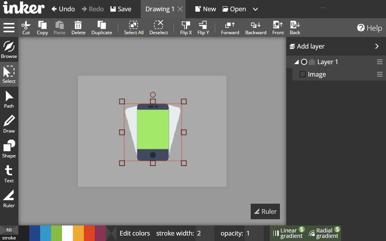Pick the green color swatch
The width and height of the screenshot is (386, 241).
point(56,233)
